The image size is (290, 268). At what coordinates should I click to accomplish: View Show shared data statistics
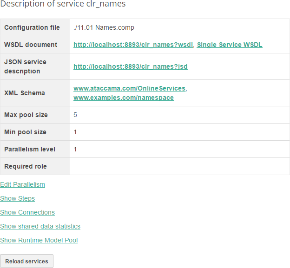click(x=40, y=226)
